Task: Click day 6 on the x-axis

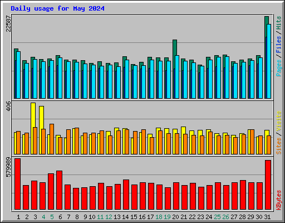Action: point(60,217)
